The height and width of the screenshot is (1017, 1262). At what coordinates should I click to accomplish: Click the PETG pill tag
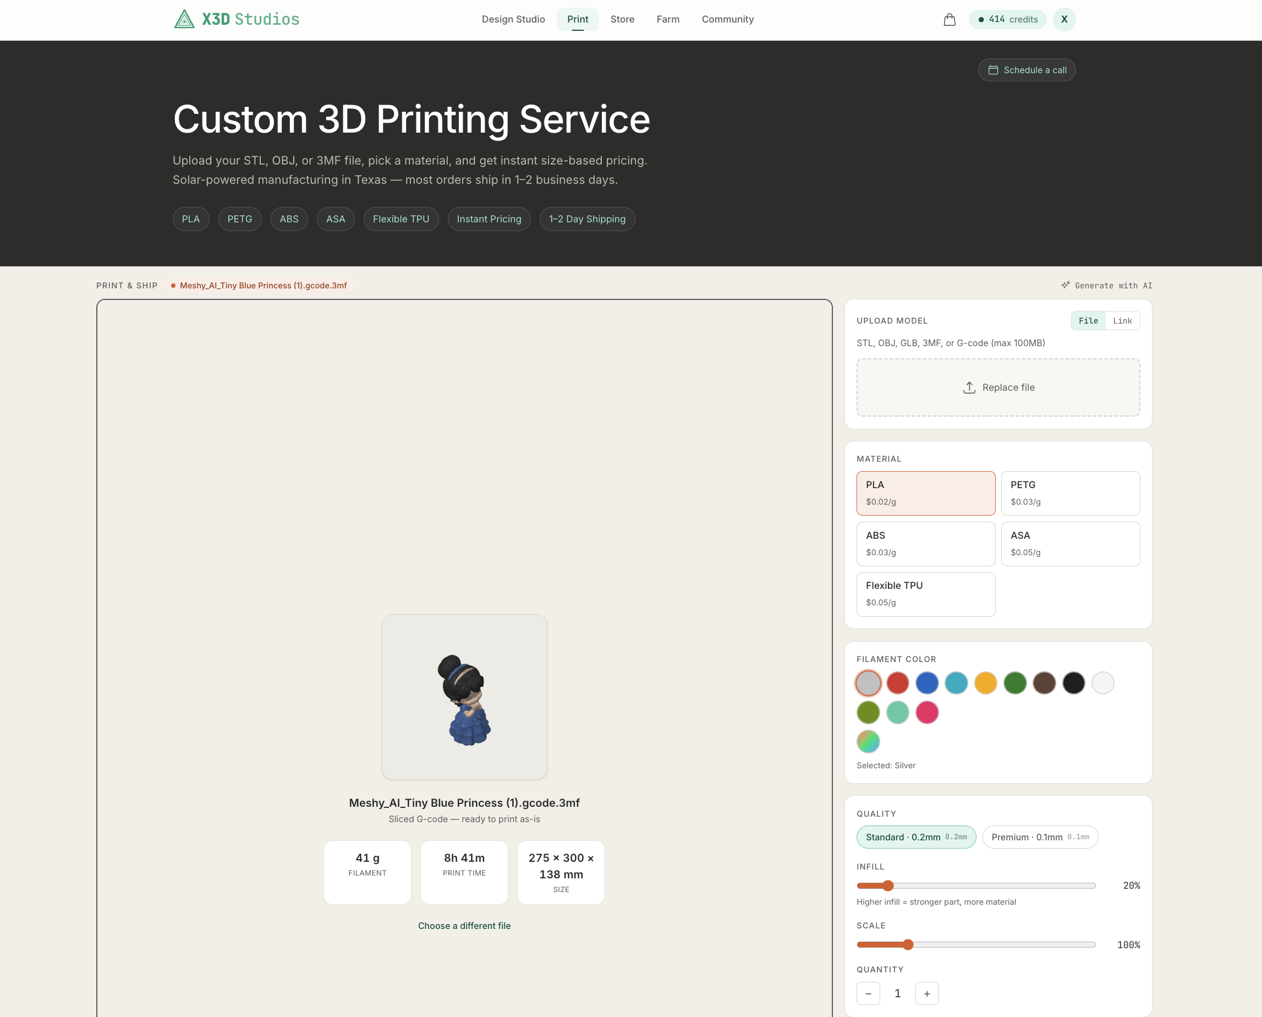click(x=239, y=219)
